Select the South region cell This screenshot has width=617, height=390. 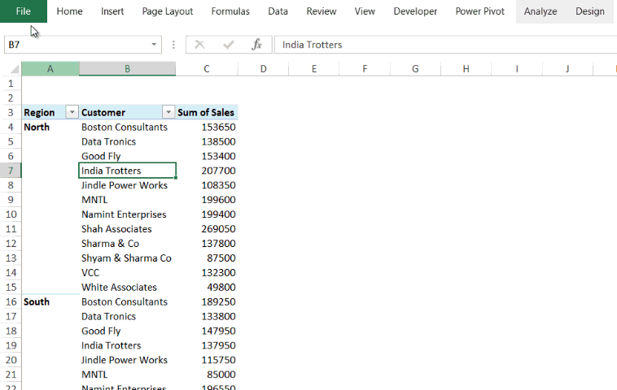click(50, 301)
